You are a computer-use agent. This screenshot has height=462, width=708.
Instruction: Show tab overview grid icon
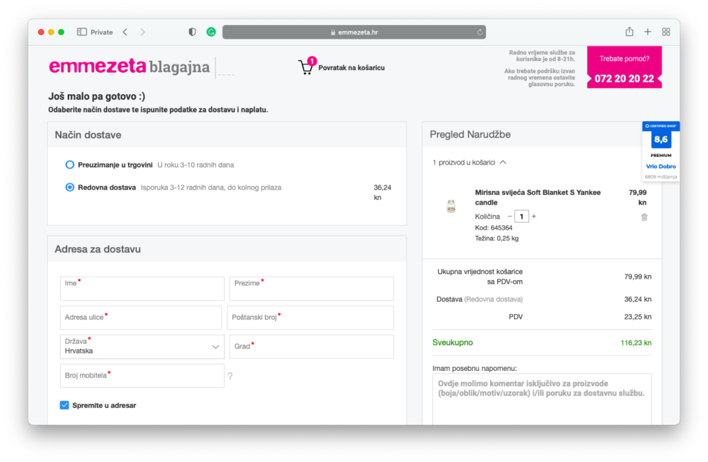pos(666,32)
